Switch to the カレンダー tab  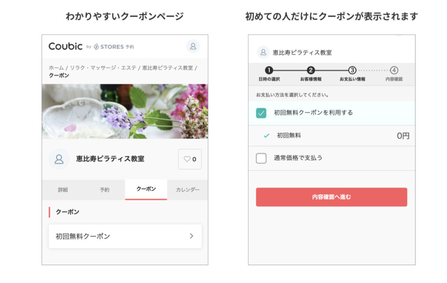coord(188,190)
